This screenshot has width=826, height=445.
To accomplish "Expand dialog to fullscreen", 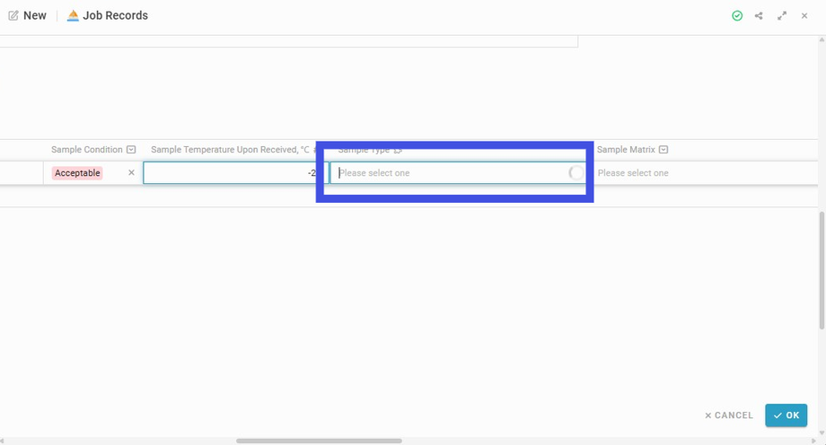I will point(782,16).
